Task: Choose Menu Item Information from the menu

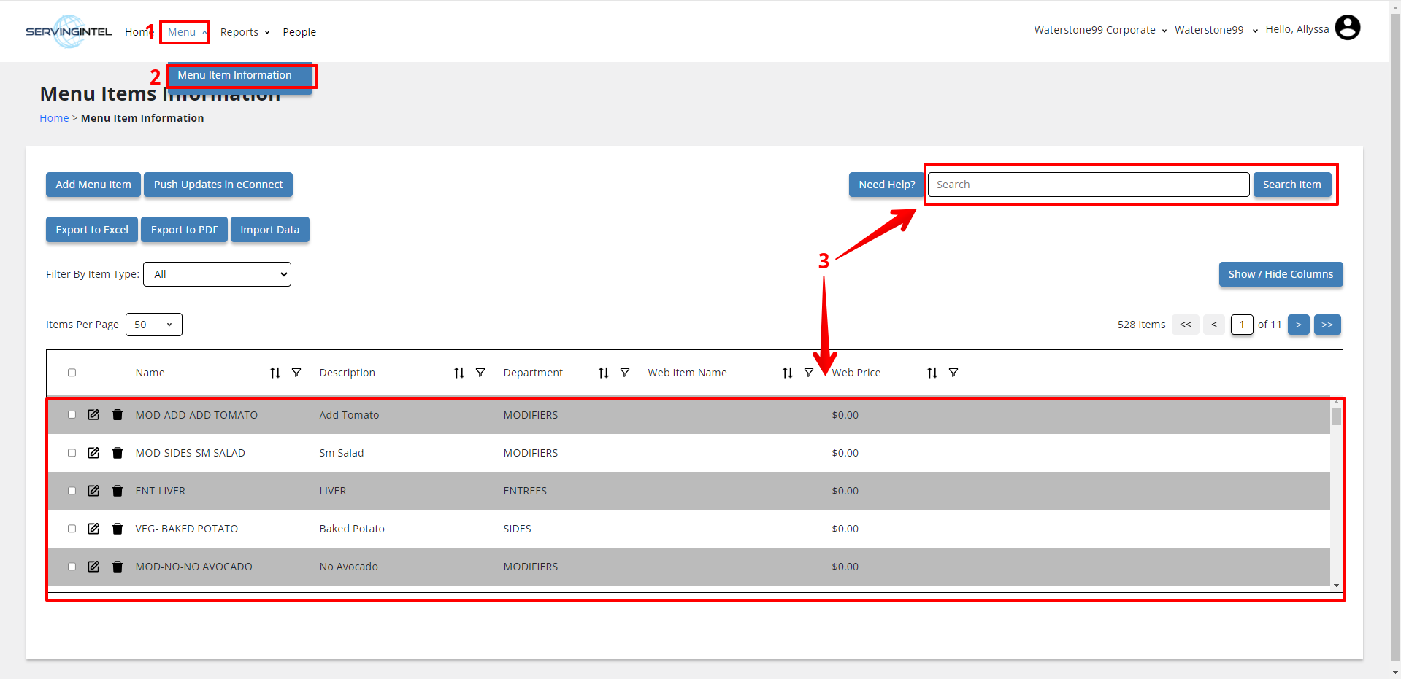Action: [234, 75]
